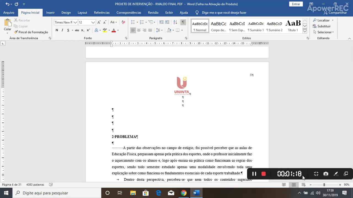Toggle strikethrough formatting
The image size is (353, 198).
tap(77, 30)
